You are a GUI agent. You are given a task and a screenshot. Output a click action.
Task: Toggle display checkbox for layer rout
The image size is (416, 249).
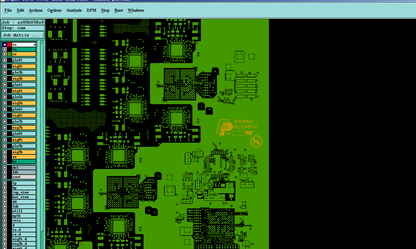point(5,177)
